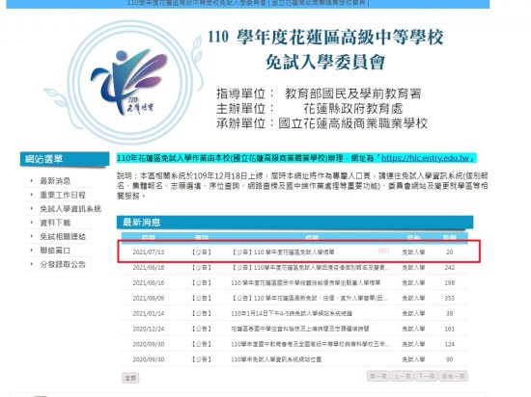Click the 110 committee butterfly logo
Image resolution: width=531 pixels, height=397 pixels.
click(129, 82)
